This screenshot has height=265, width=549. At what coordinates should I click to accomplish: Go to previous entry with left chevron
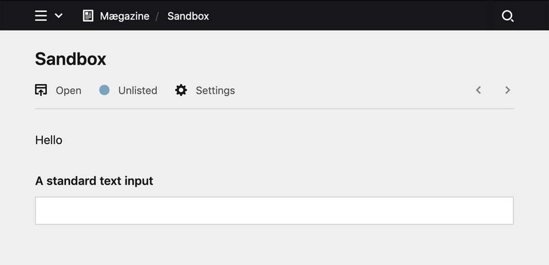[x=478, y=90]
